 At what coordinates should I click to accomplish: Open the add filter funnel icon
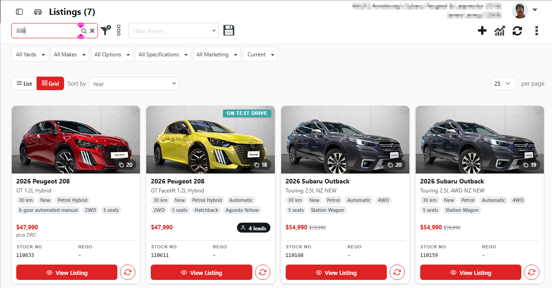[106, 30]
